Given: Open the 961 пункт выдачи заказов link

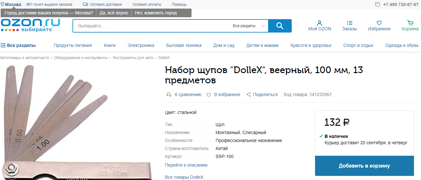Looking at the screenshot, I should pyautogui.click(x=49, y=4).
